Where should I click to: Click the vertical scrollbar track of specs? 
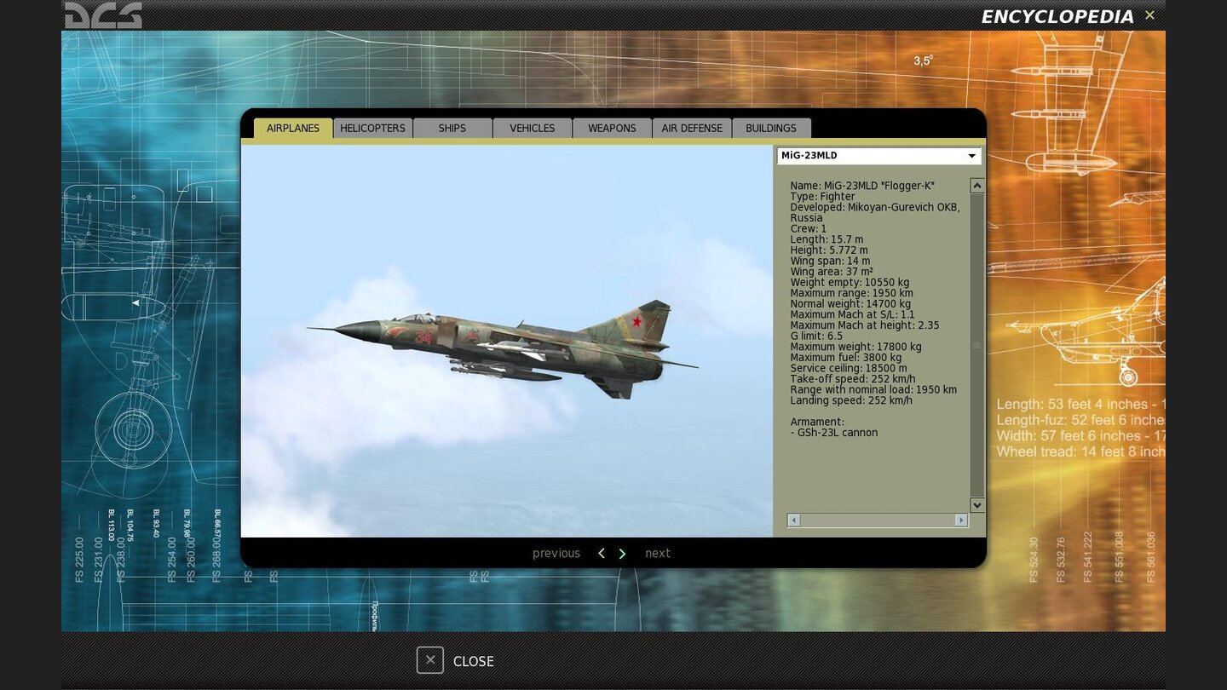pyautogui.click(x=977, y=345)
